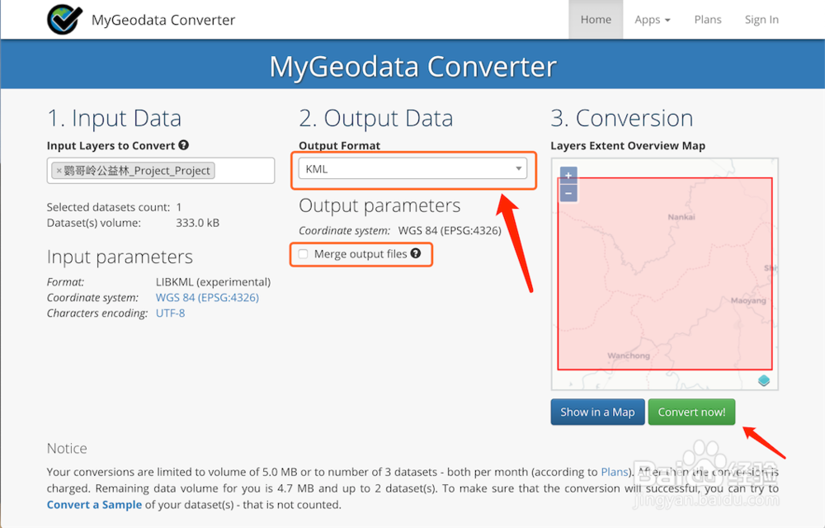Click the Maoyang label on the map
Viewport: 825px width, 528px height.
pos(748,300)
